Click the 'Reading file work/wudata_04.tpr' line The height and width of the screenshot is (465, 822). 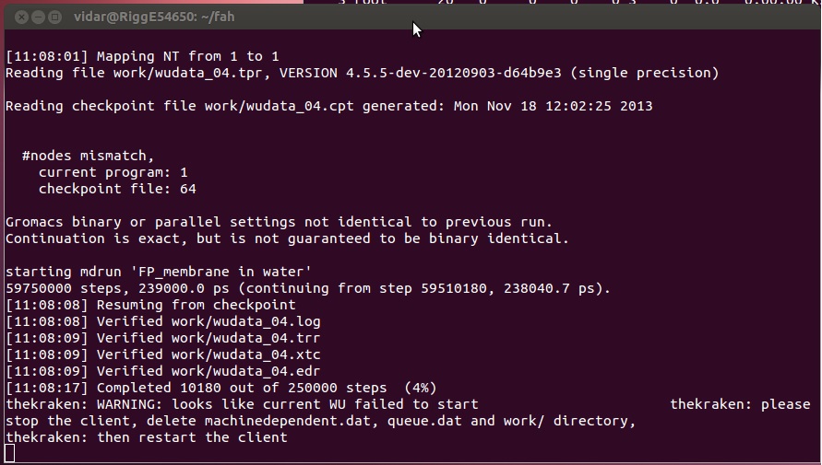point(363,73)
